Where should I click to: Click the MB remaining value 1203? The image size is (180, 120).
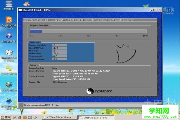point(59,53)
